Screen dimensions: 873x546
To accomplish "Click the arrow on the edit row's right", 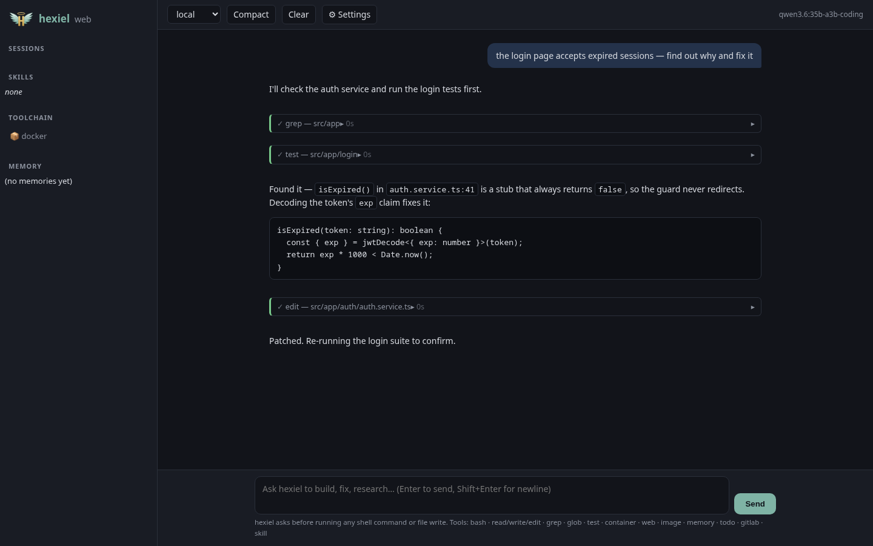I will tap(752, 307).
